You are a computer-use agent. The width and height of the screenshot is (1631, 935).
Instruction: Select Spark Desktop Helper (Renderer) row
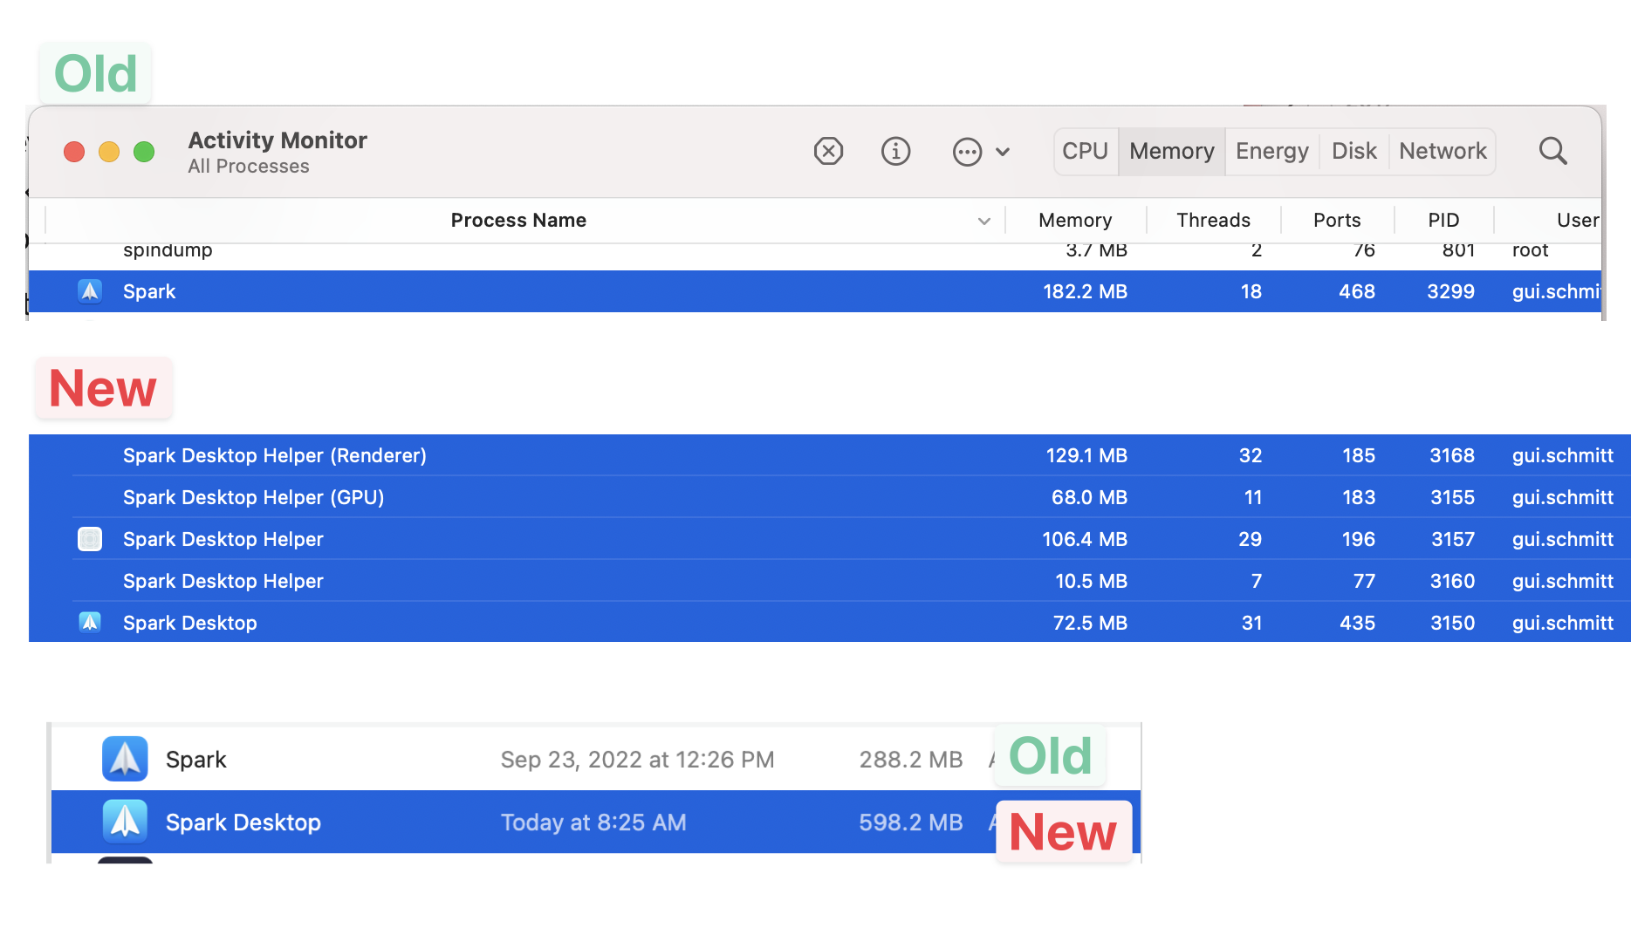coord(830,455)
